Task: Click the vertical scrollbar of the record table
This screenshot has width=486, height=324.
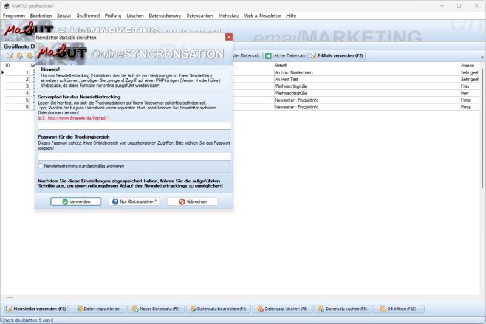Action: (482, 128)
